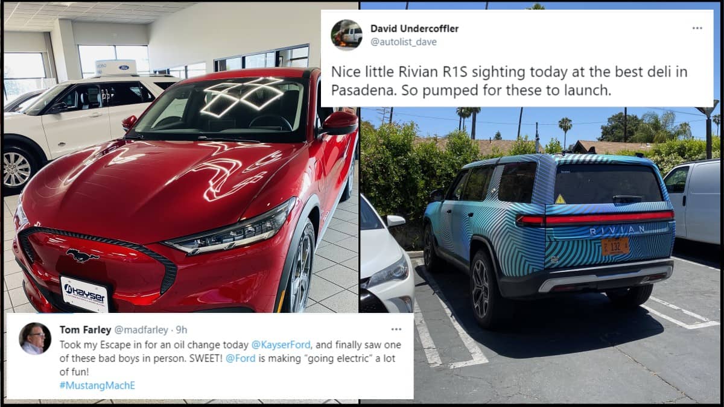Click the orange license plate on Rivian
This screenshot has height=407, width=724.
point(615,246)
